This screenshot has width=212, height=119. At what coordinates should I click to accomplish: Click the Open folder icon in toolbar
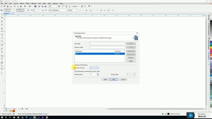tap(5, 6)
